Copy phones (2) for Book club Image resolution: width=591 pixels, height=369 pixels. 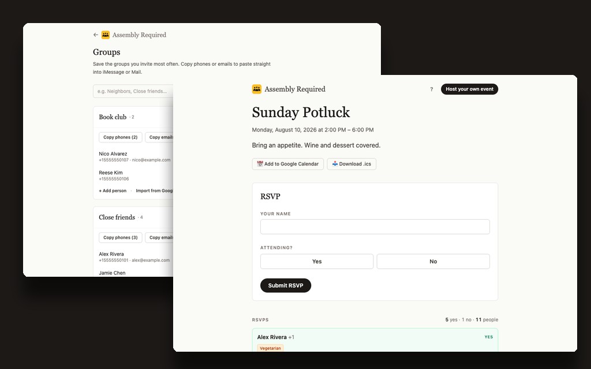pos(121,137)
